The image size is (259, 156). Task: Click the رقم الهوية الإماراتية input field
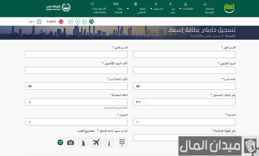tap(184, 138)
